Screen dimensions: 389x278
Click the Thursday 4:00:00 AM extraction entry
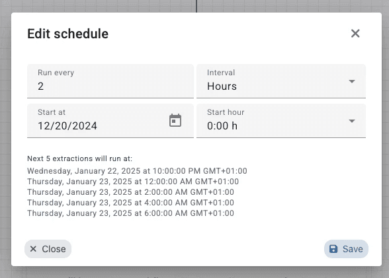[130, 203]
